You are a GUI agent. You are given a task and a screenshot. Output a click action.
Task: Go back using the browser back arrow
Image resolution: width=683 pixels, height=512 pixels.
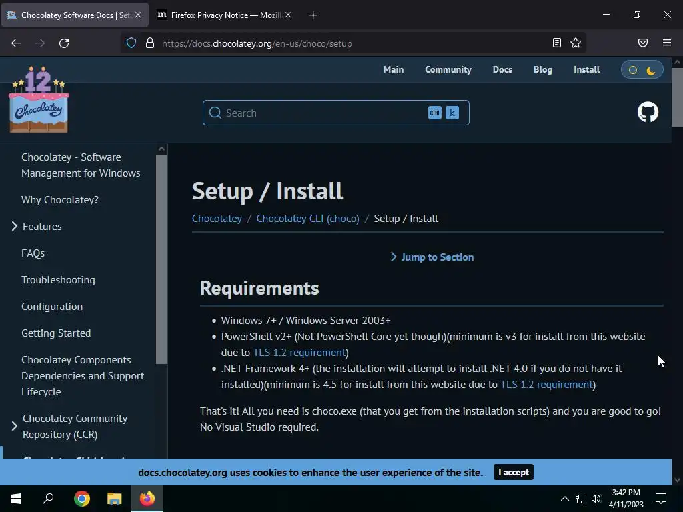pos(16,43)
